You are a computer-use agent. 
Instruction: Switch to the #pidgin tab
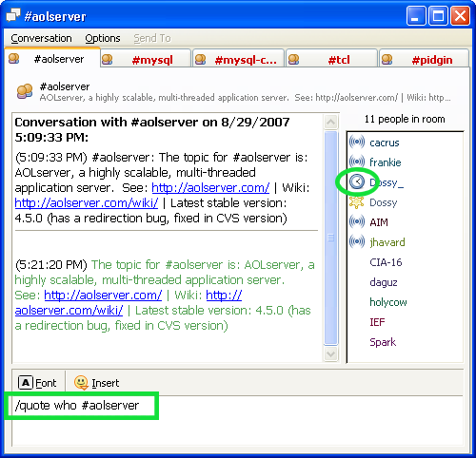(424, 59)
